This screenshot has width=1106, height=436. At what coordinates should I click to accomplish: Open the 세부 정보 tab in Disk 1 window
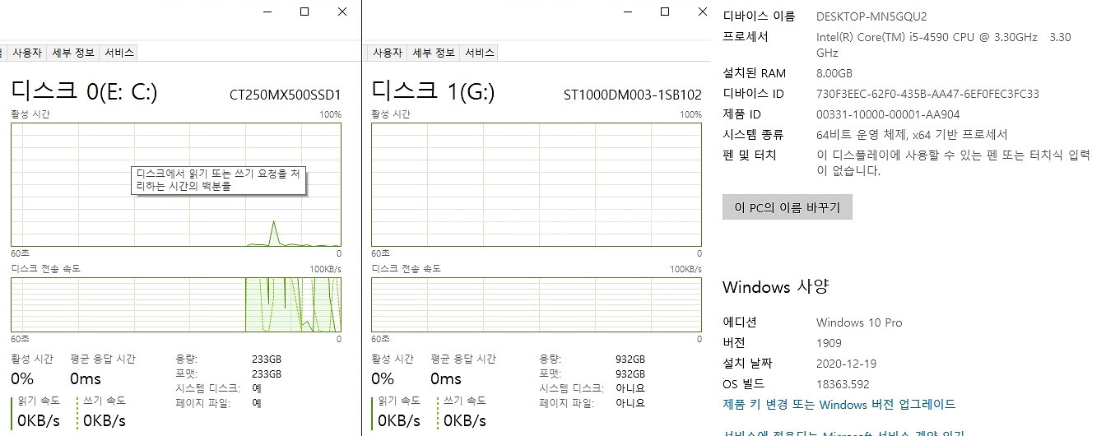point(433,53)
